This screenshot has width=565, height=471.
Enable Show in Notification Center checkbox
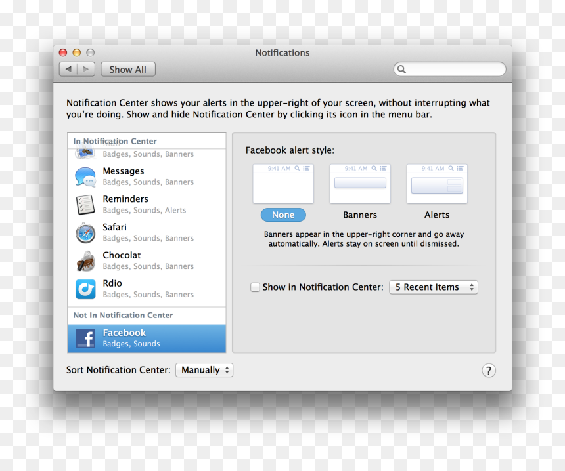255,287
